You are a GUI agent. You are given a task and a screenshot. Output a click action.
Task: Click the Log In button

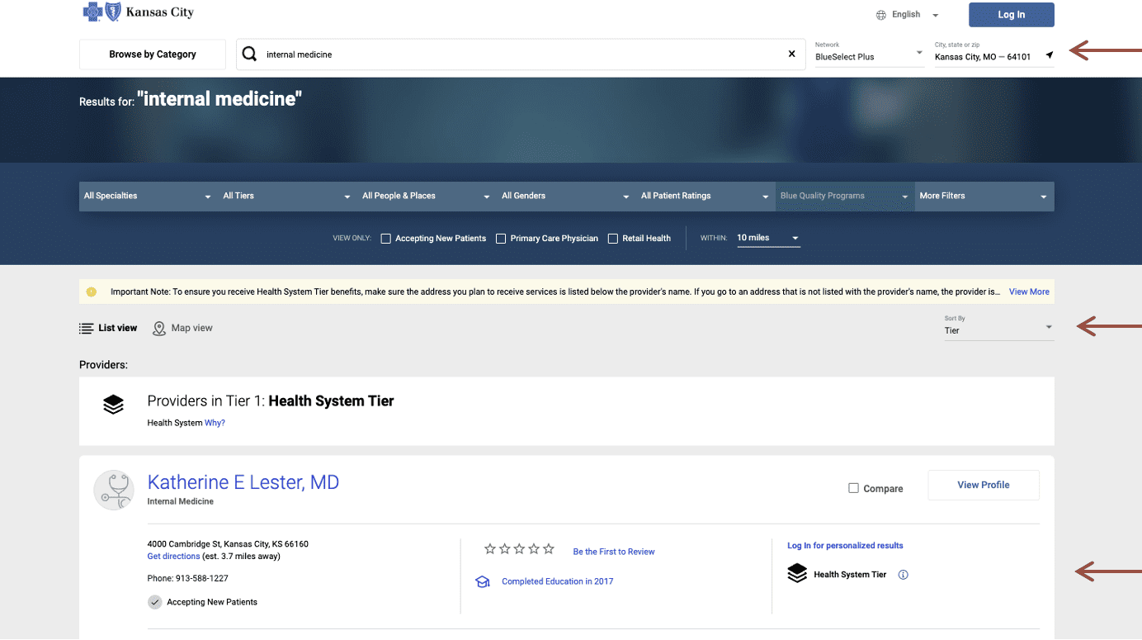(x=1011, y=15)
